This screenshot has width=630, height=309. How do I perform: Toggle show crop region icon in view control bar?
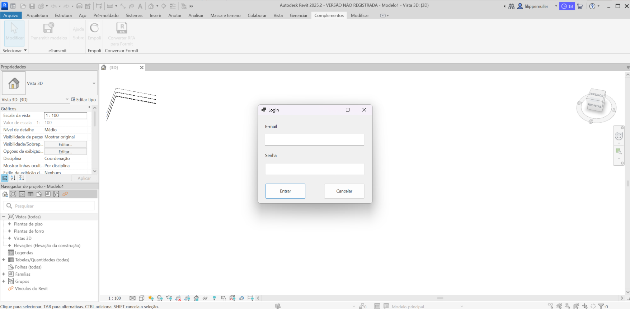click(187, 298)
